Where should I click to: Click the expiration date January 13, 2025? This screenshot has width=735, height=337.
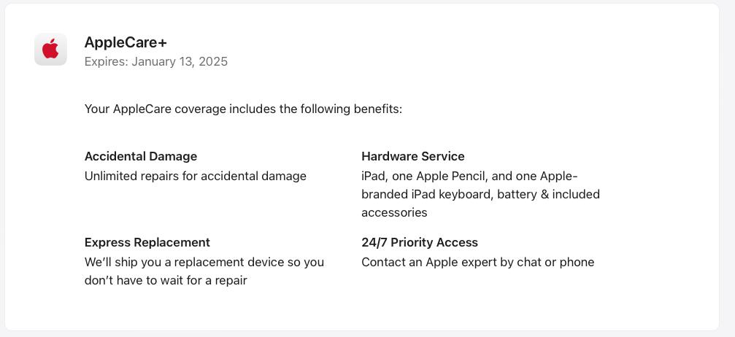[x=180, y=62]
